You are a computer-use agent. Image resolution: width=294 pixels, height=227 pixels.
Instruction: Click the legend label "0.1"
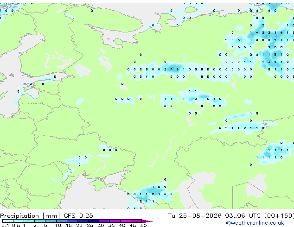click(5, 225)
